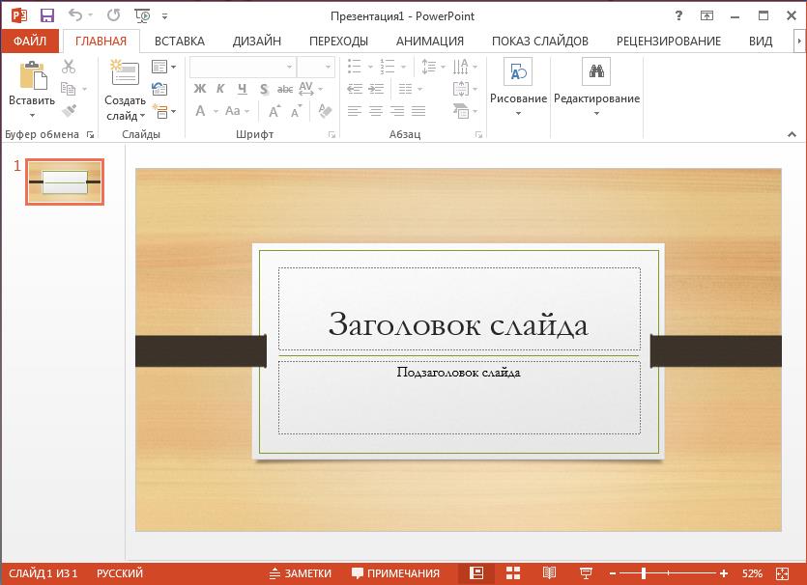Switch to the ВСТАВКА ribbon tab

click(x=179, y=41)
